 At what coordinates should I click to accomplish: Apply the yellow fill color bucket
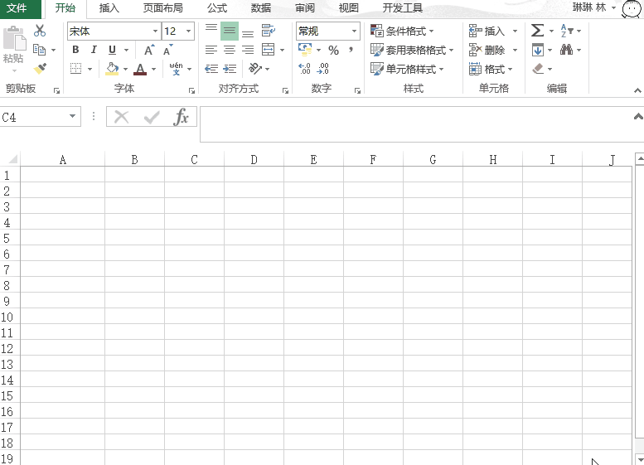(x=112, y=69)
